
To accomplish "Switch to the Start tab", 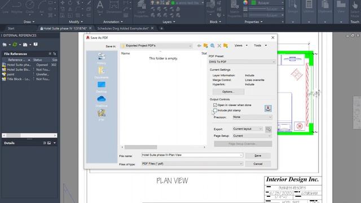I will (x=11, y=29).
